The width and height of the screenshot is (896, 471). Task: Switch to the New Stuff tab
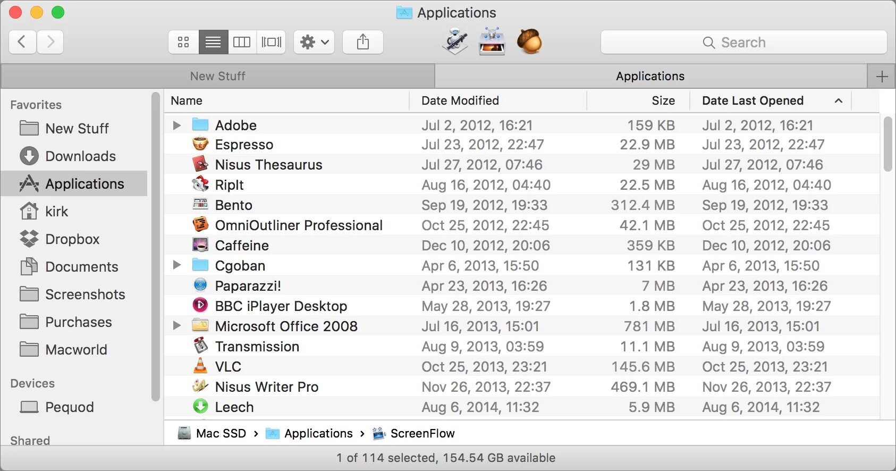tap(217, 76)
